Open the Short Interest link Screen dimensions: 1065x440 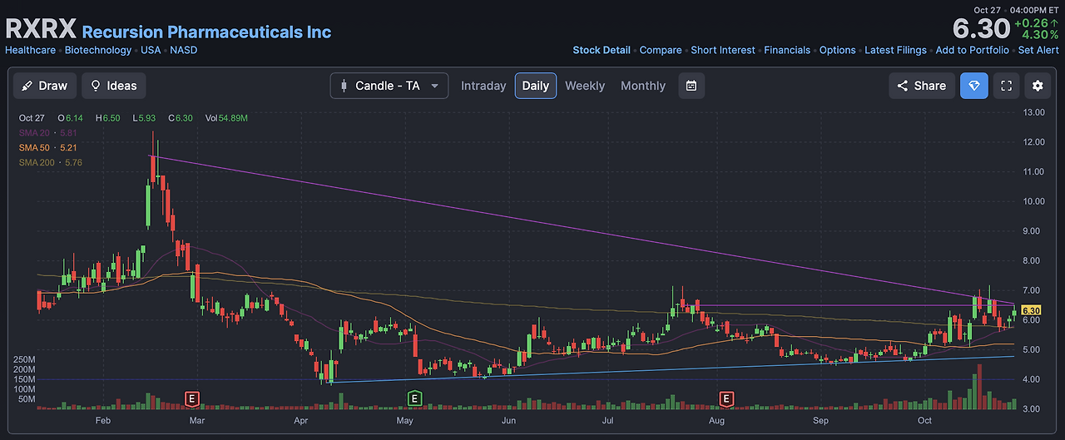click(x=723, y=50)
